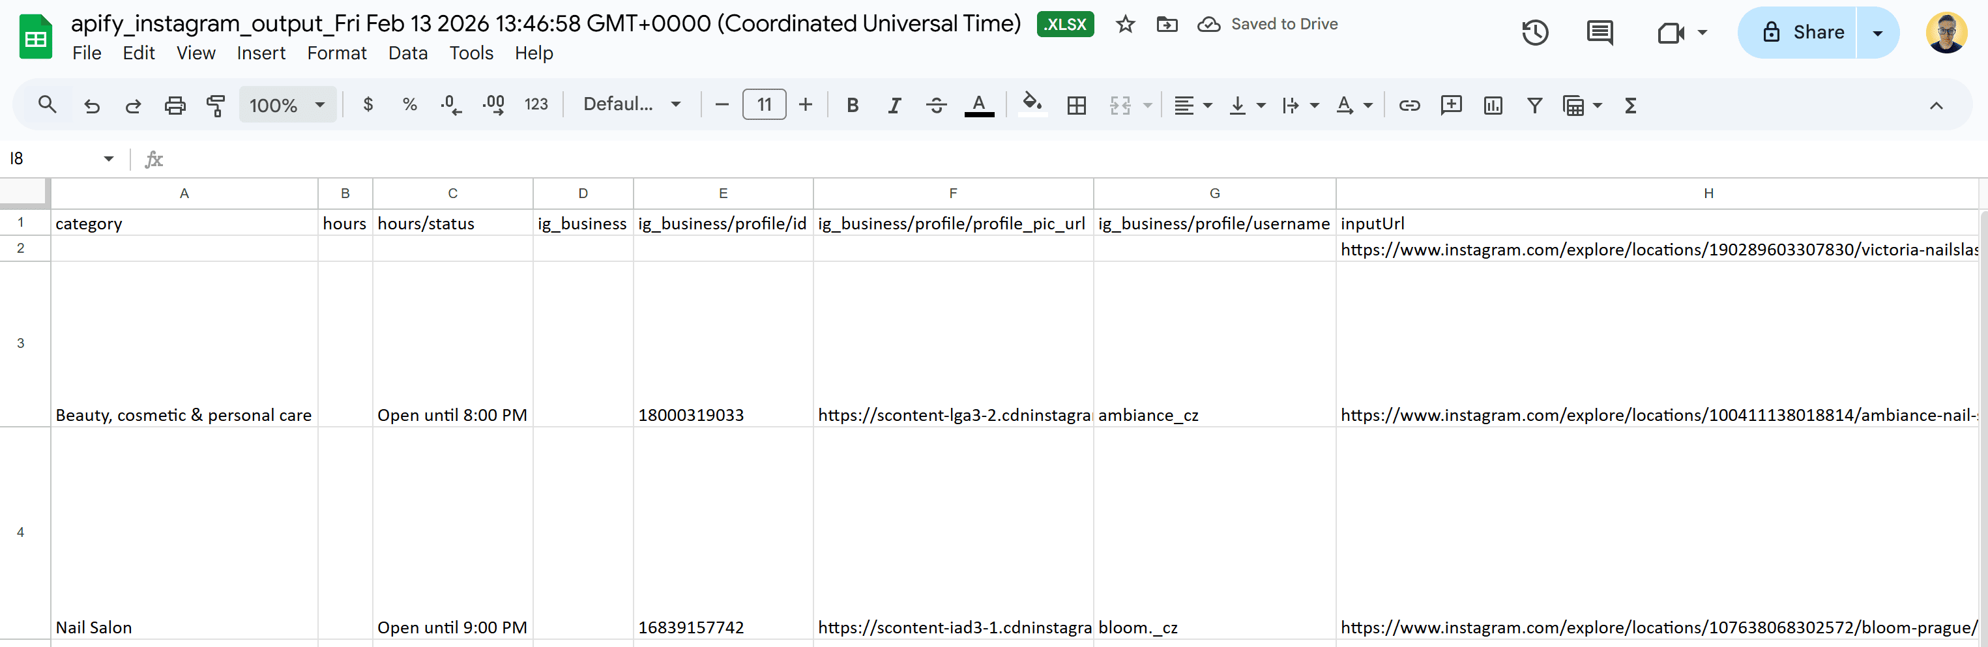
Task: Open the Format menu
Action: coord(336,53)
